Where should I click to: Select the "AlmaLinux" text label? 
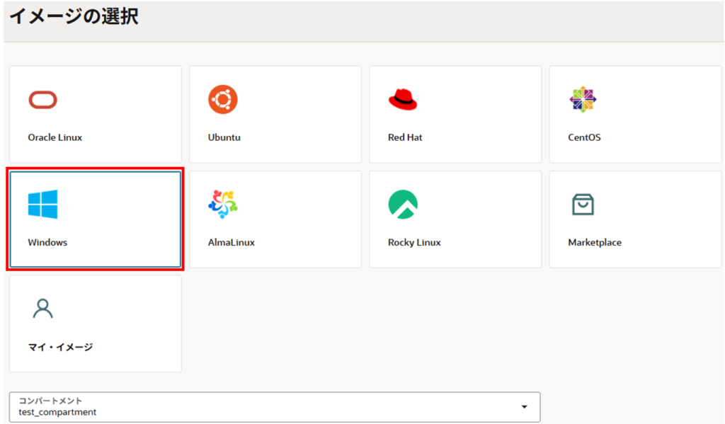click(x=232, y=242)
